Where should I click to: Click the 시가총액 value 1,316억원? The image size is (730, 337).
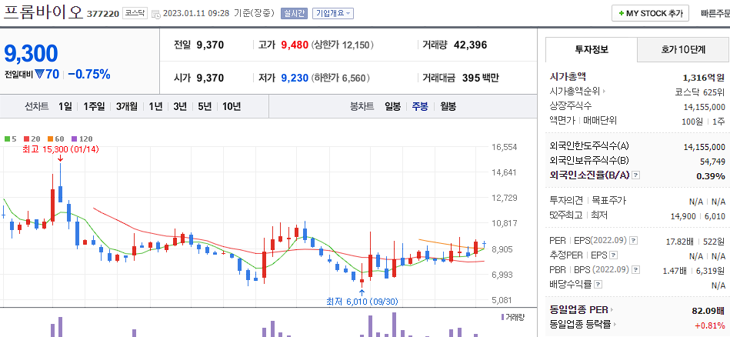pos(704,77)
